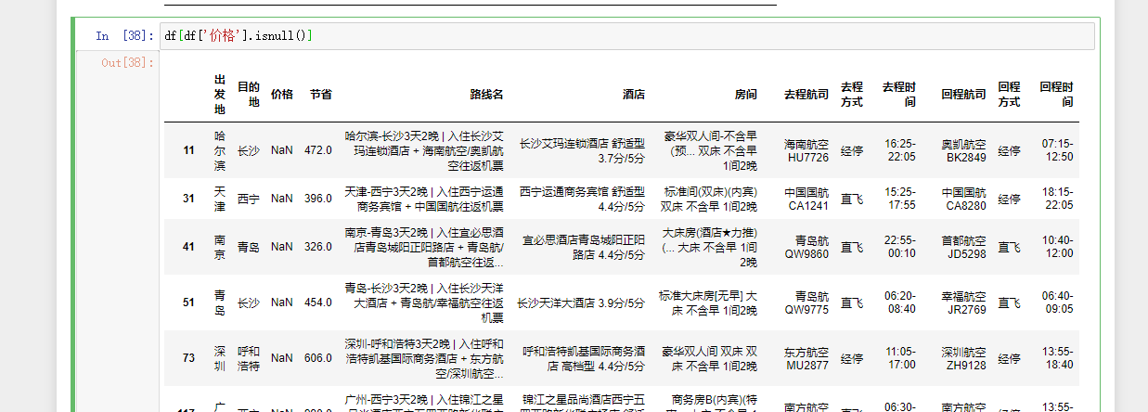Click return airline 深圳航空 ZH9128
Viewport: 1148px width, 412px height.
964,358
